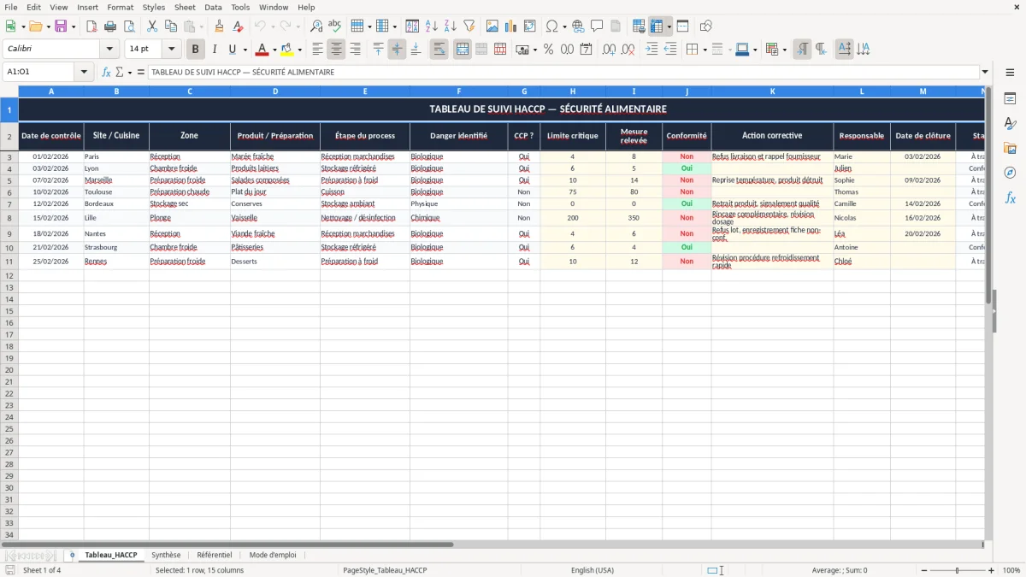Open the File menu
The width and height of the screenshot is (1026, 577).
(x=11, y=7)
